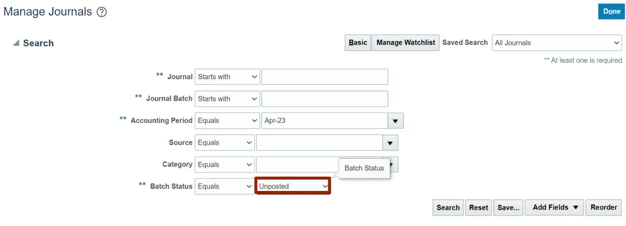The height and width of the screenshot is (226, 626).
Task: Reset the search criteria
Action: click(x=478, y=208)
